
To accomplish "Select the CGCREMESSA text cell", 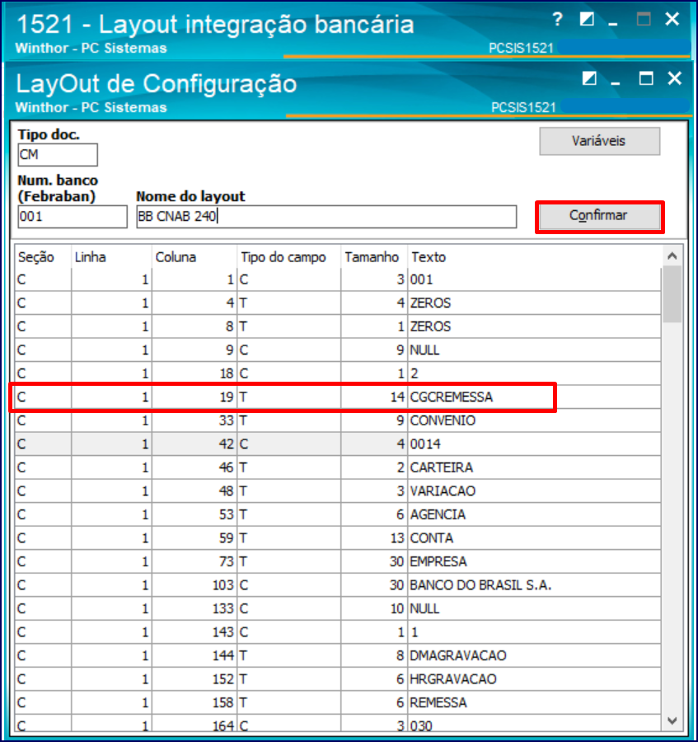I will pos(534,397).
